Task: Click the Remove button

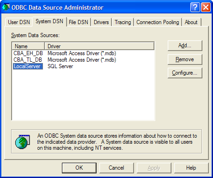Action: (x=185, y=59)
